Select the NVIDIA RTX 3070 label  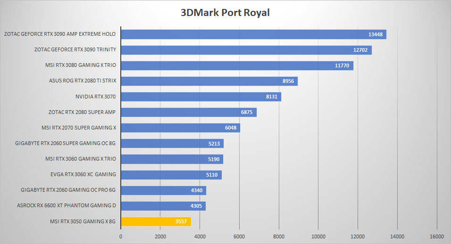95,97
